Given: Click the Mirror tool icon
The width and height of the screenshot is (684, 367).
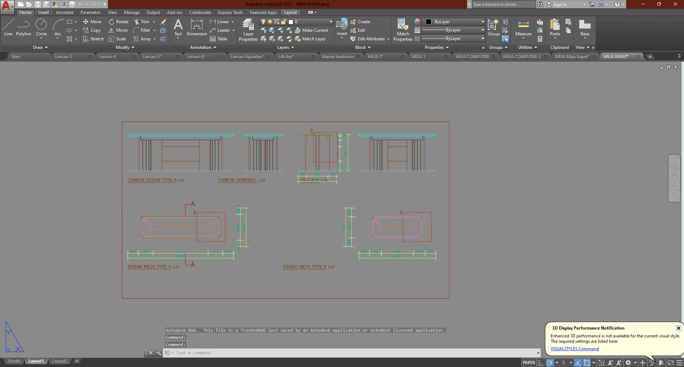Looking at the screenshot, I should 112,30.
